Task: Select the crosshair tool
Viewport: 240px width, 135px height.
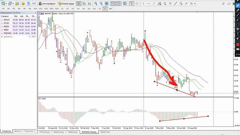Action: [137, 3]
